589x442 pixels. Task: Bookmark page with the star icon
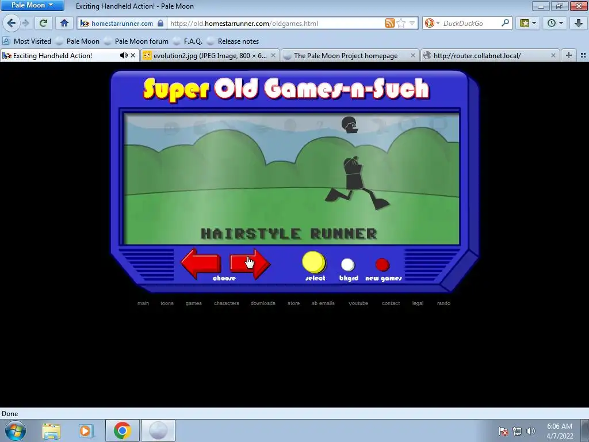pos(401,23)
